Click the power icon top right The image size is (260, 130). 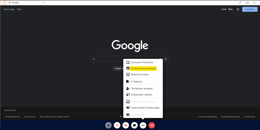pyautogui.click(x=254, y=3)
